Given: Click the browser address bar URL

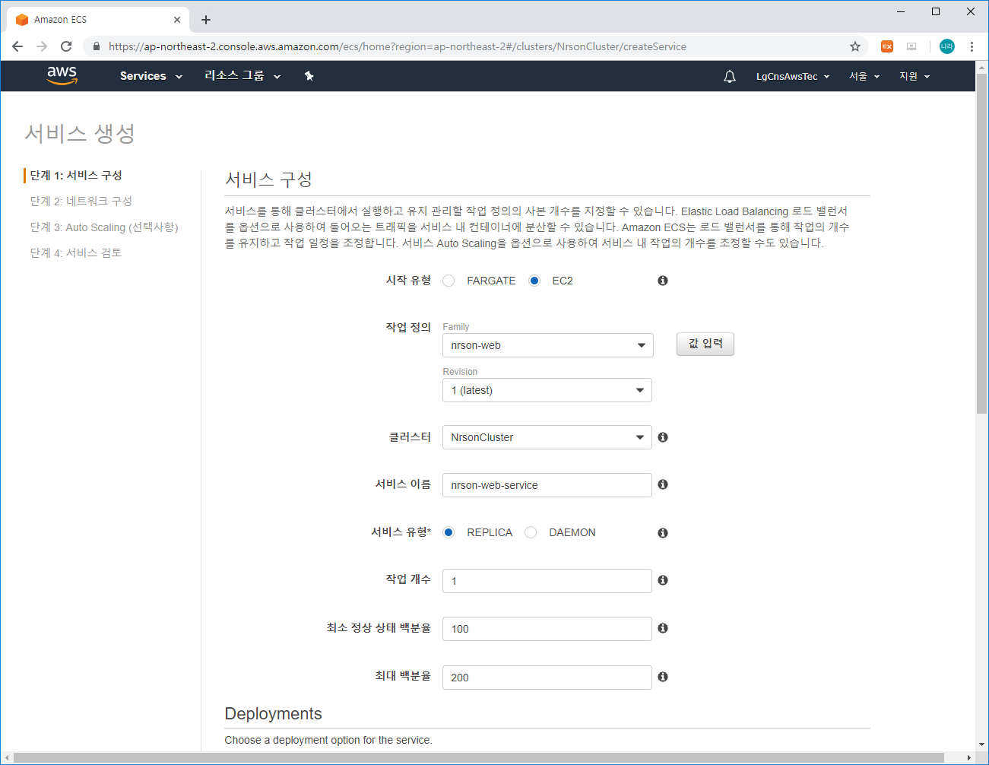Looking at the screenshot, I should pos(398,46).
